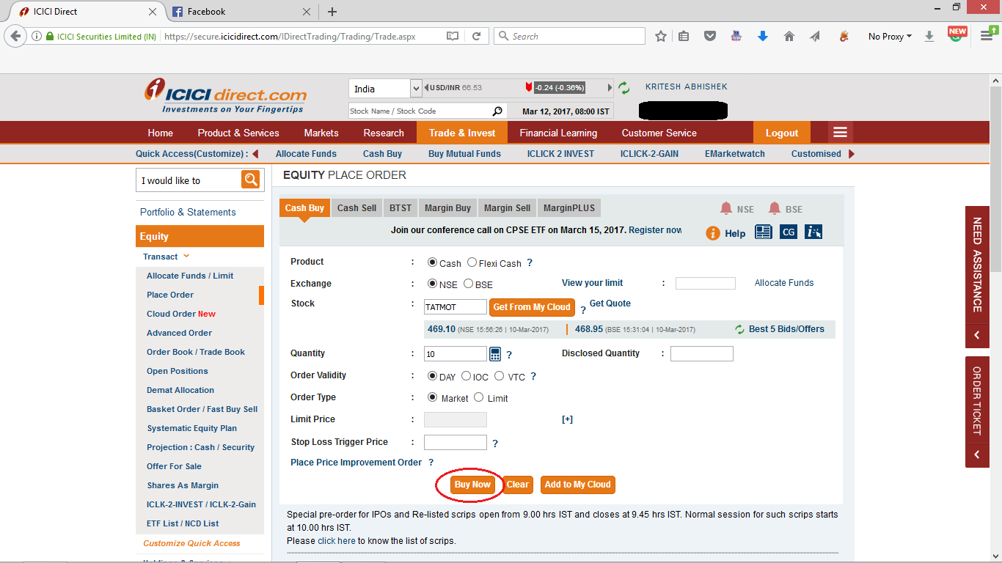1002x563 pixels.
Task: Select BSE exchange radio button
Action: (468, 284)
